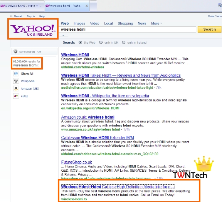Click the 76k cached link for Audioholics
The image size is (222, 202).
(158, 88)
